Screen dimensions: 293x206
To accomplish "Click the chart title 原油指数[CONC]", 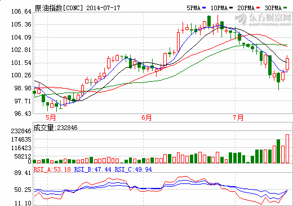I will [59, 8].
